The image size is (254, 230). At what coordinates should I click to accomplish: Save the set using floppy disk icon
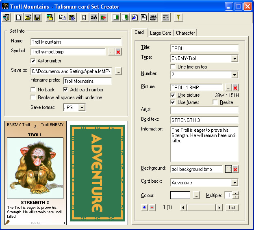pyautogui.click(x=37, y=17)
